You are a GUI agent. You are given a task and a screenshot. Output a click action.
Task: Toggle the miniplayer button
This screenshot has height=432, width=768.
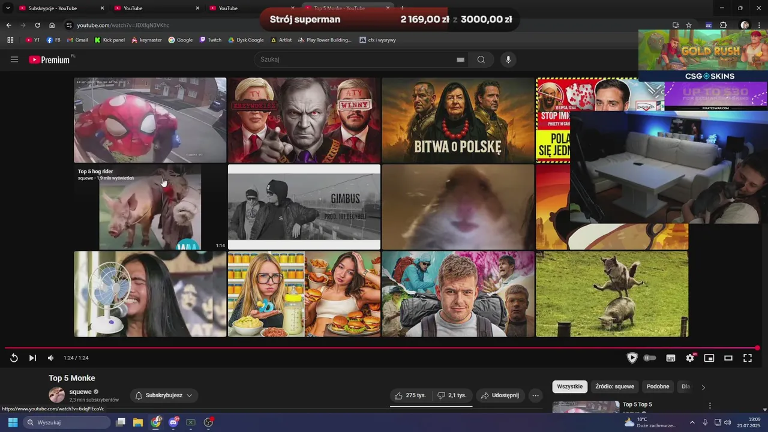(709, 358)
